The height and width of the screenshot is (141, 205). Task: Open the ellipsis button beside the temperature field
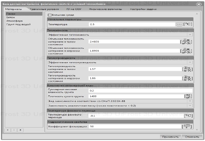click(179, 24)
